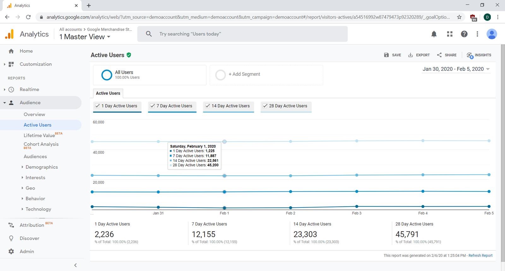505x271 pixels.
Task: Save the report with Save icon
Action: (386, 55)
